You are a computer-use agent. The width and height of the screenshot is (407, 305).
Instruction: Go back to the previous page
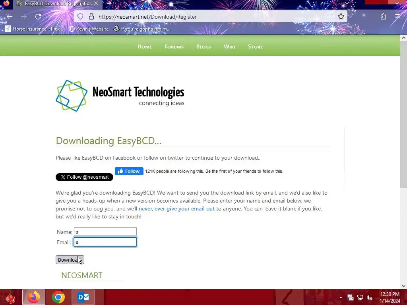(x=10, y=17)
